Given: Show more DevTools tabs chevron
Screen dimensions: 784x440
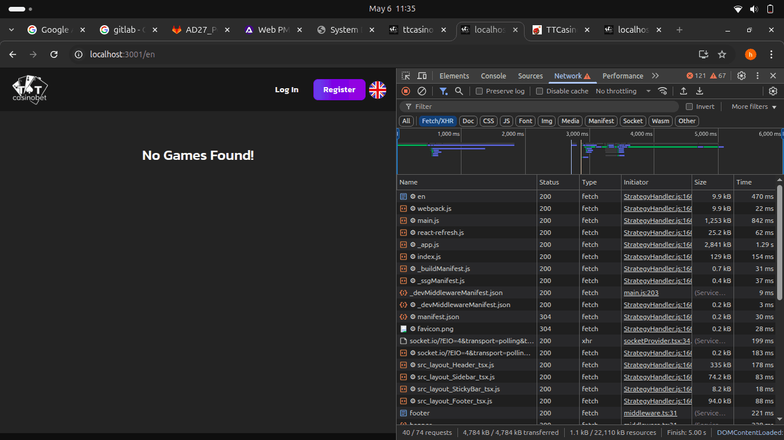Looking at the screenshot, I should tap(655, 76).
